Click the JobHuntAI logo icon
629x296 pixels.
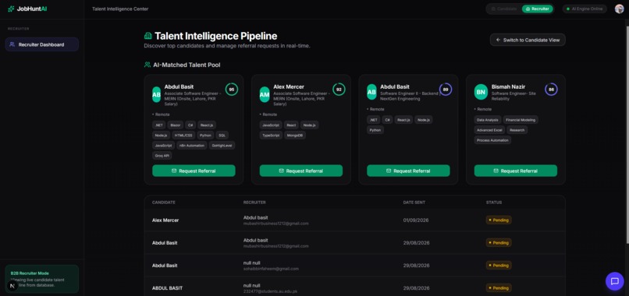coord(11,9)
